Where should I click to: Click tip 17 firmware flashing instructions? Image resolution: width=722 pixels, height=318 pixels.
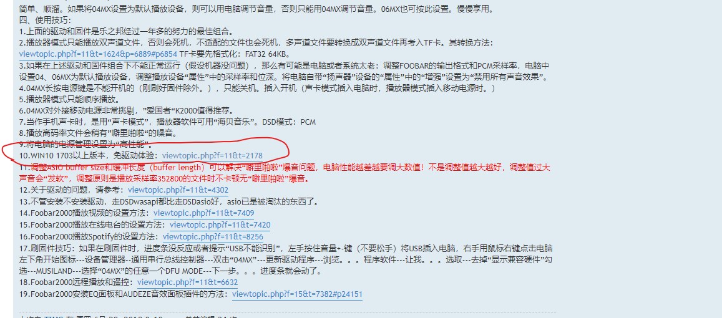(286, 259)
